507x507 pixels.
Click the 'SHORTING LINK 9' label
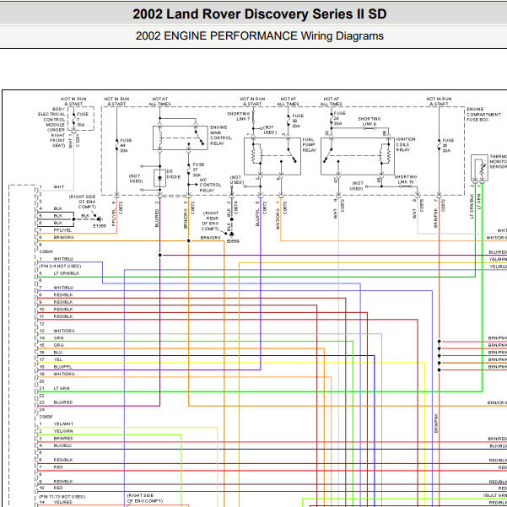(369, 121)
